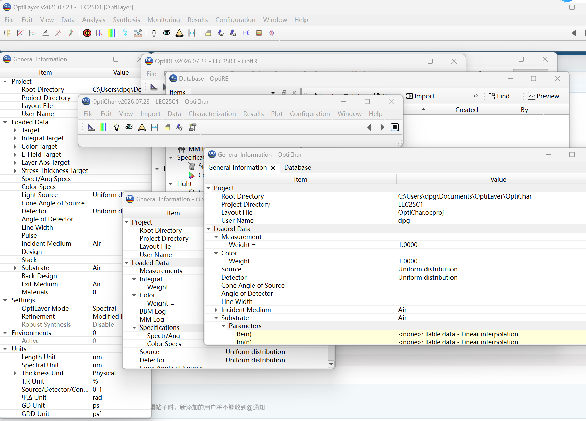The height and width of the screenshot is (421, 586).
Task: Collapse Specifications node in OptiRE General Information
Action: 134,328
